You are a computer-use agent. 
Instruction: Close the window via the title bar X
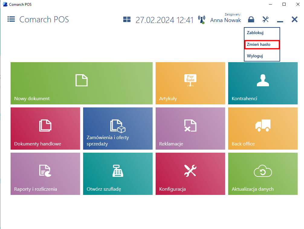(298, 4)
